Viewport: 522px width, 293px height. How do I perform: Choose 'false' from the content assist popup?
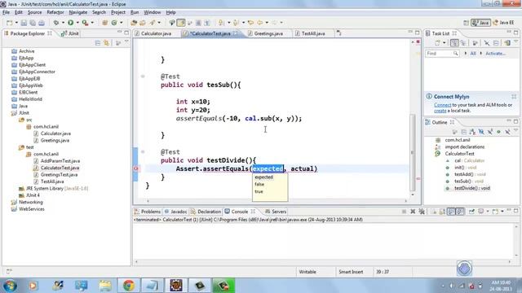(x=259, y=185)
